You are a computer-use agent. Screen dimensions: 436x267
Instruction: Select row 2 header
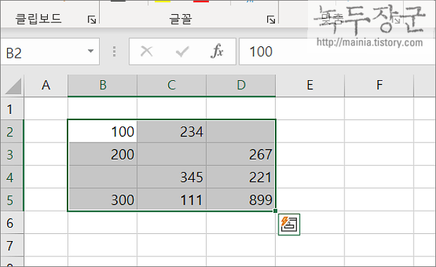click(x=12, y=131)
